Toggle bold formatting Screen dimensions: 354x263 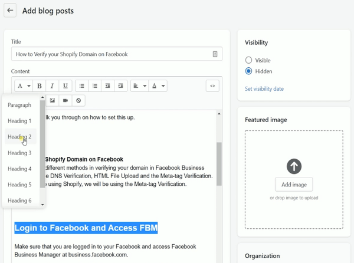(40, 86)
